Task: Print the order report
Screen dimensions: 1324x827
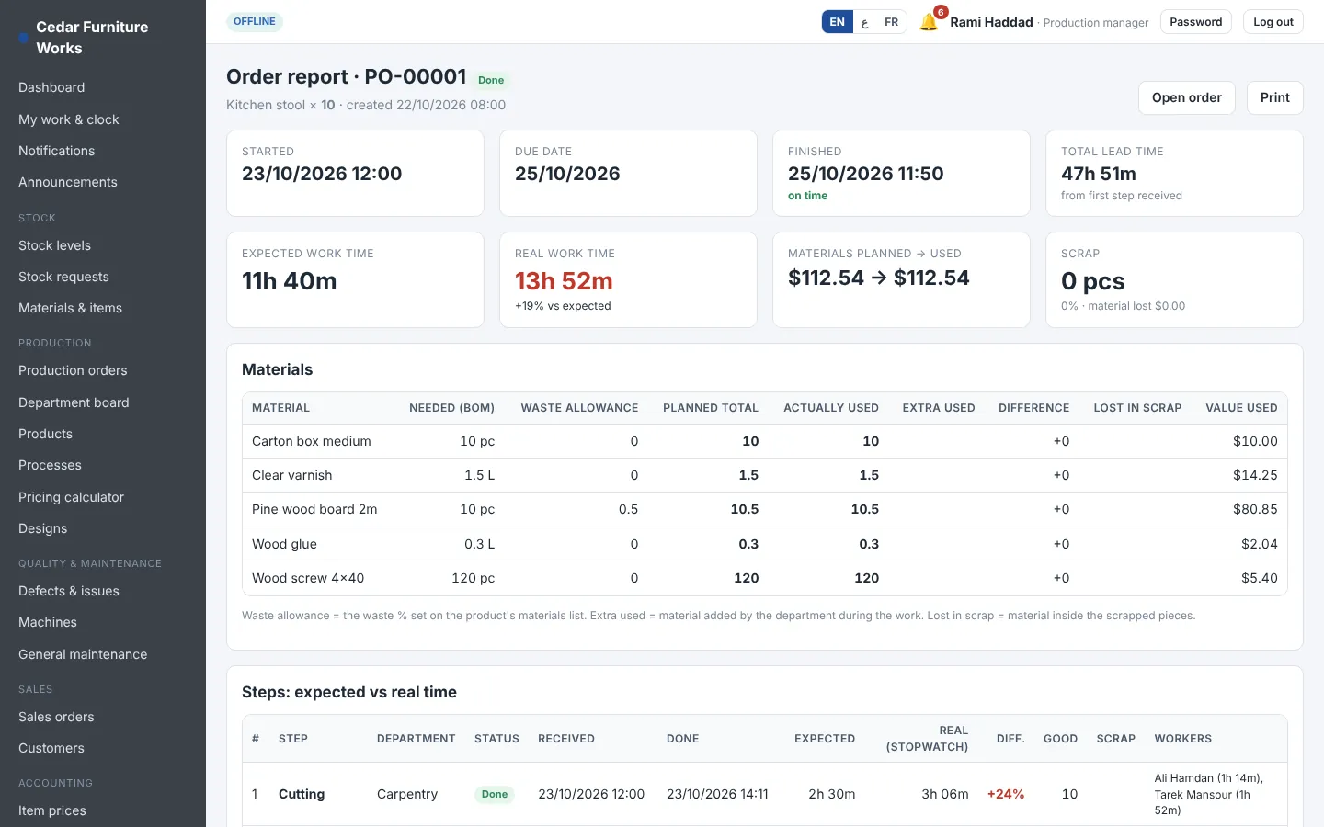Action: tap(1274, 97)
